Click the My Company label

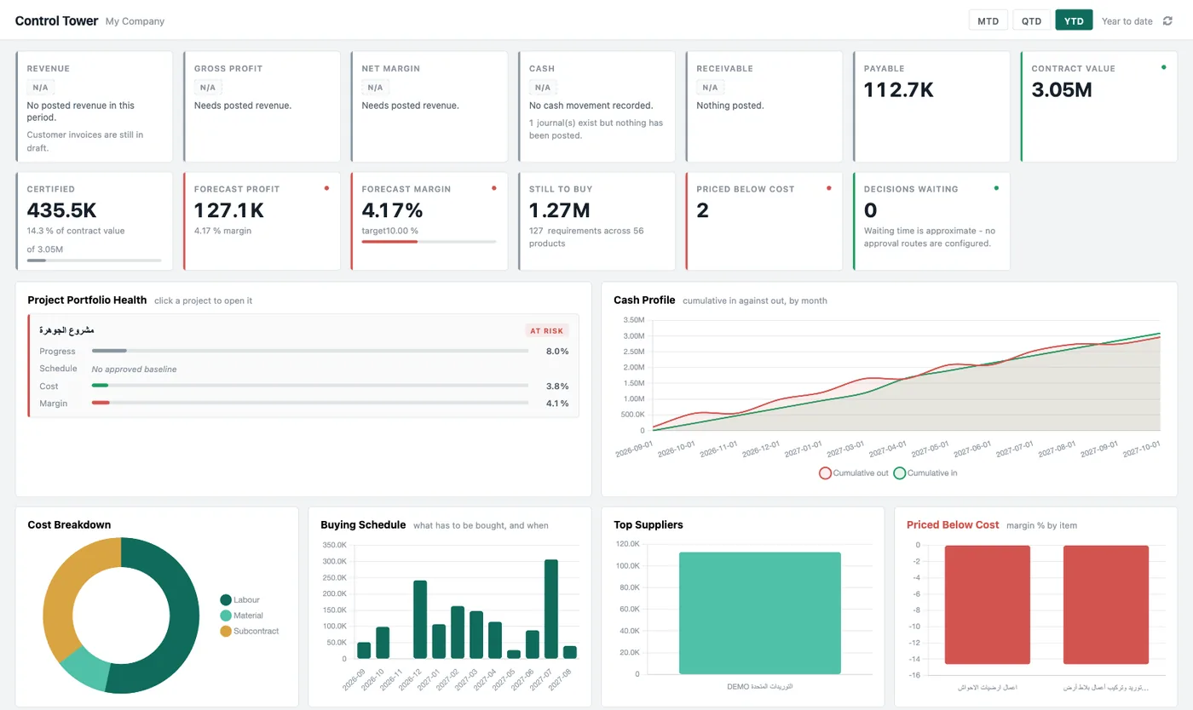coord(135,21)
